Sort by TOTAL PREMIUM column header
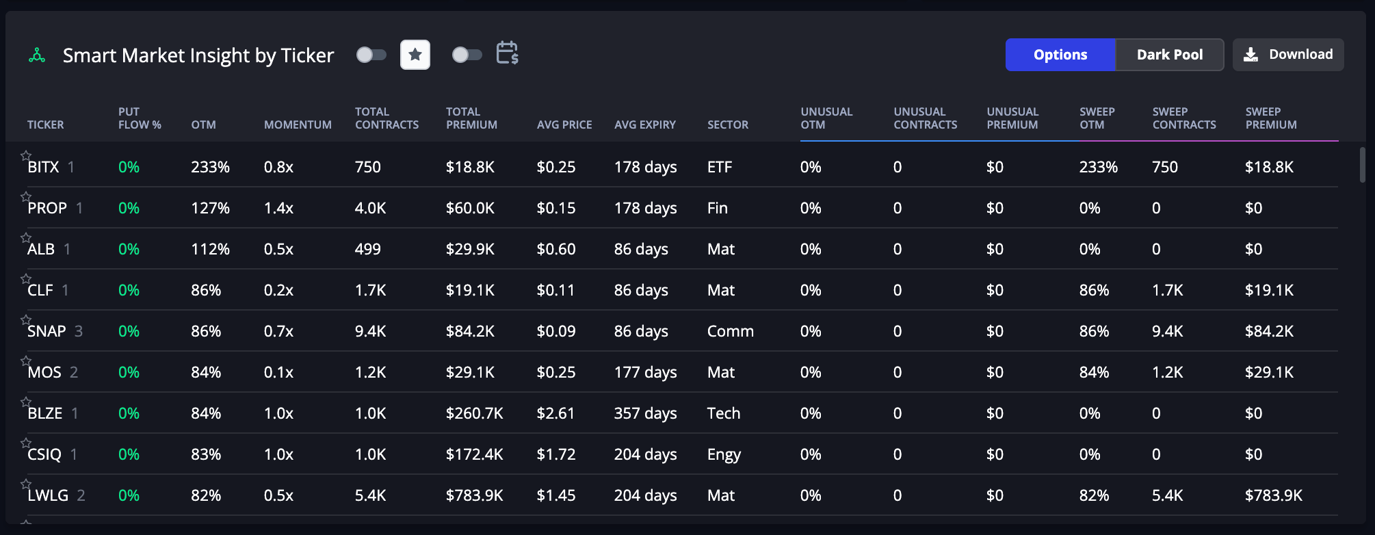Image resolution: width=1375 pixels, height=535 pixels. pyautogui.click(x=471, y=118)
